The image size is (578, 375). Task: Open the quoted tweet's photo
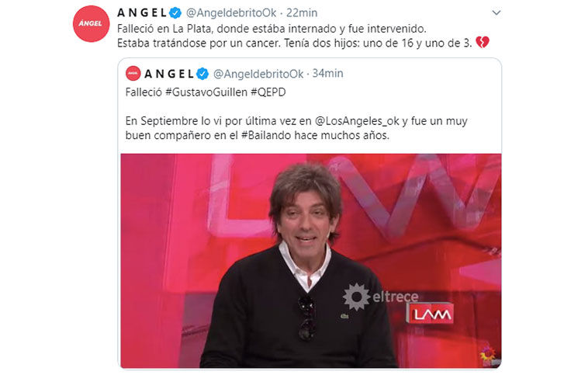tap(311, 261)
